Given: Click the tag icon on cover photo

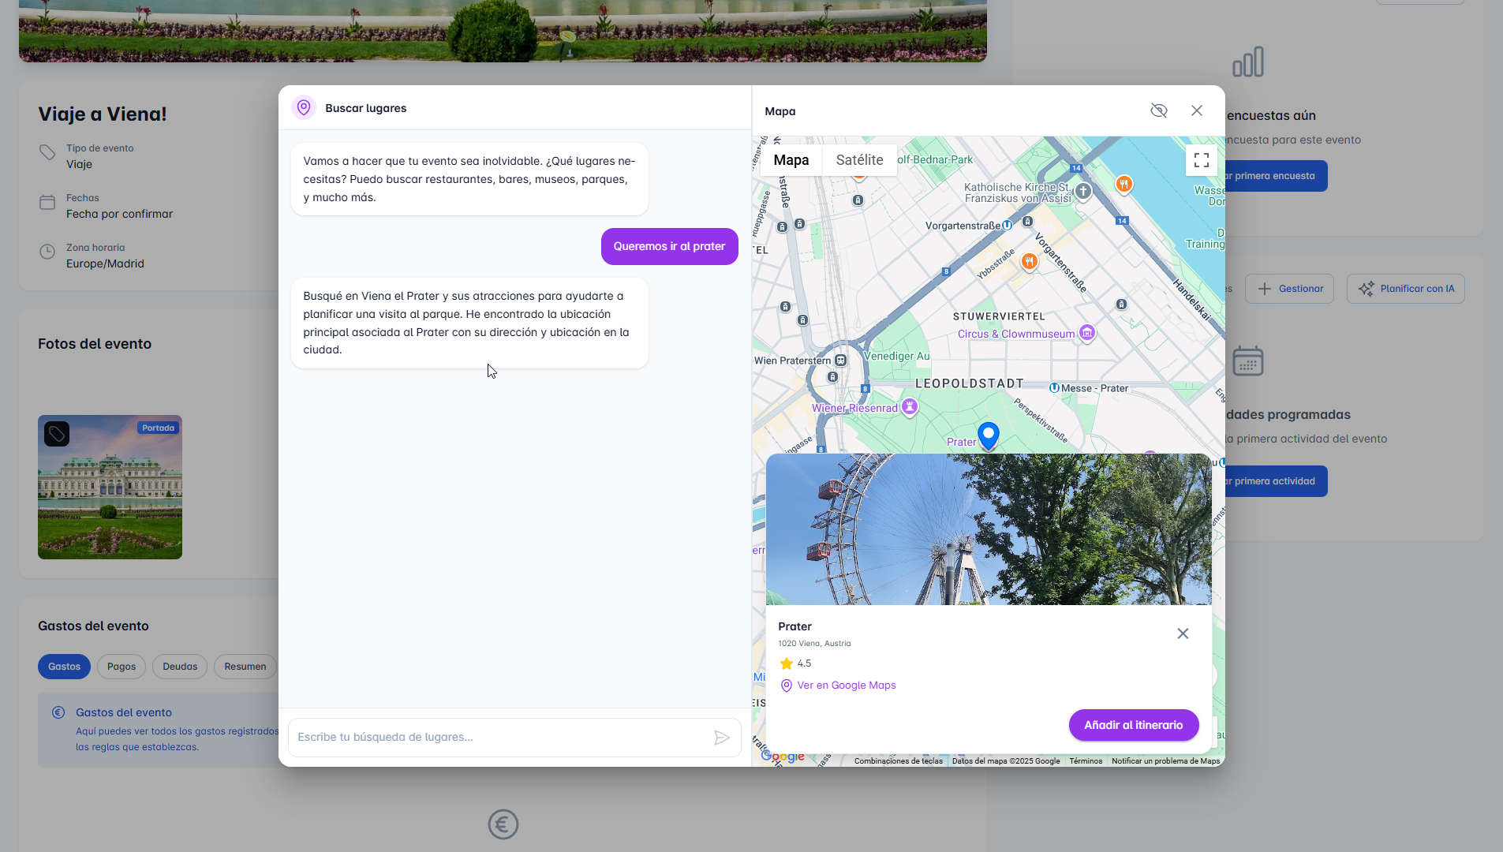Looking at the screenshot, I should click(57, 434).
